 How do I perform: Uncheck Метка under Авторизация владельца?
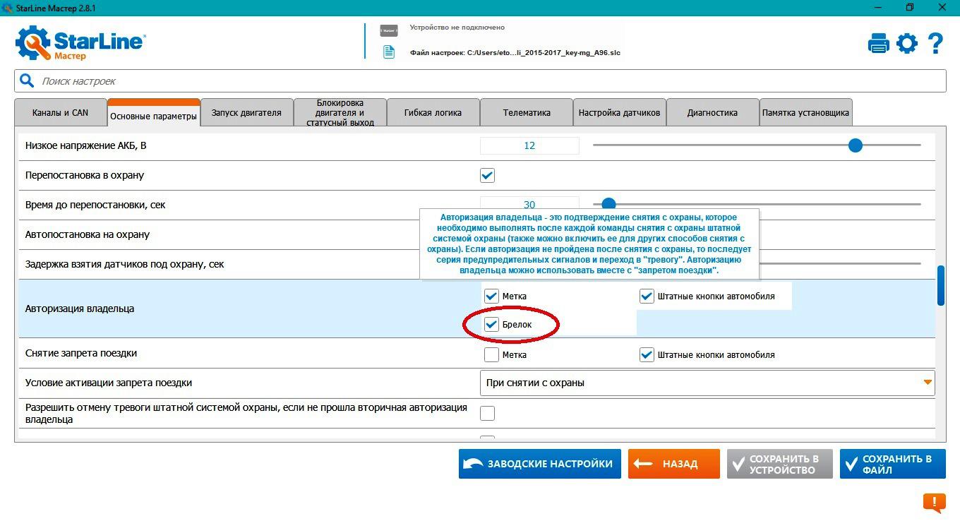click(491, 296)
